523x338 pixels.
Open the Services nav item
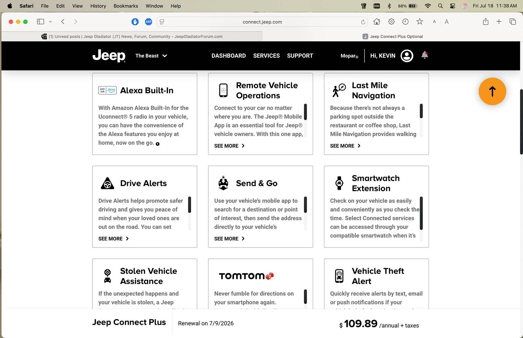(x=266, y=56)
